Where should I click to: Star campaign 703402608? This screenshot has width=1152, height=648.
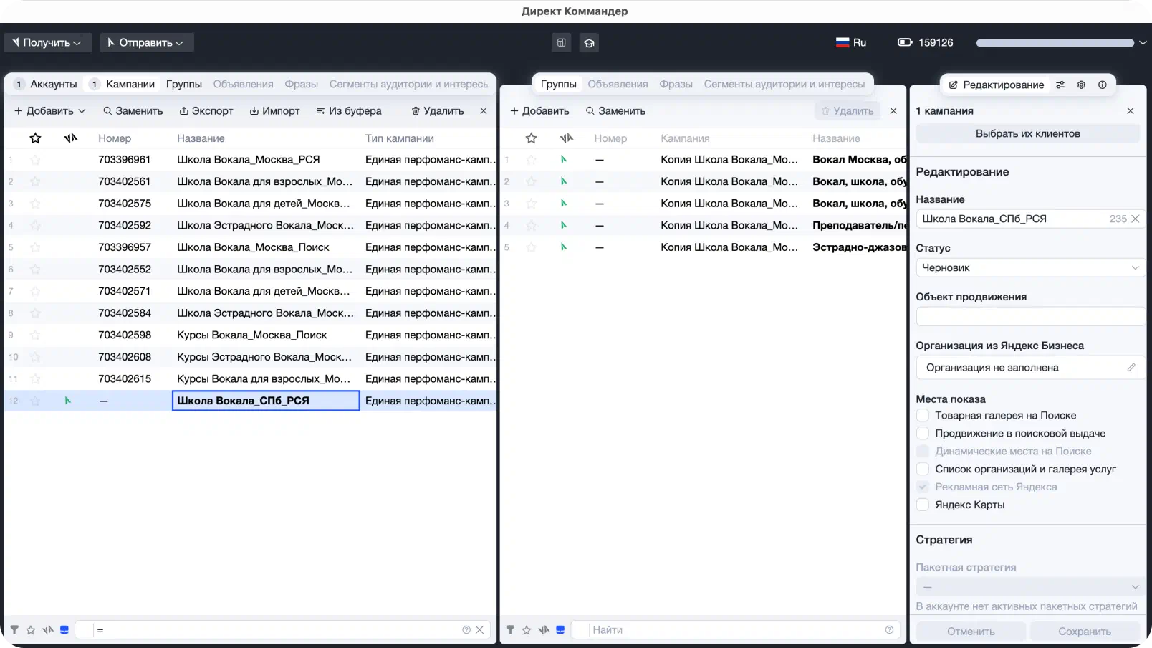point(35,357)
